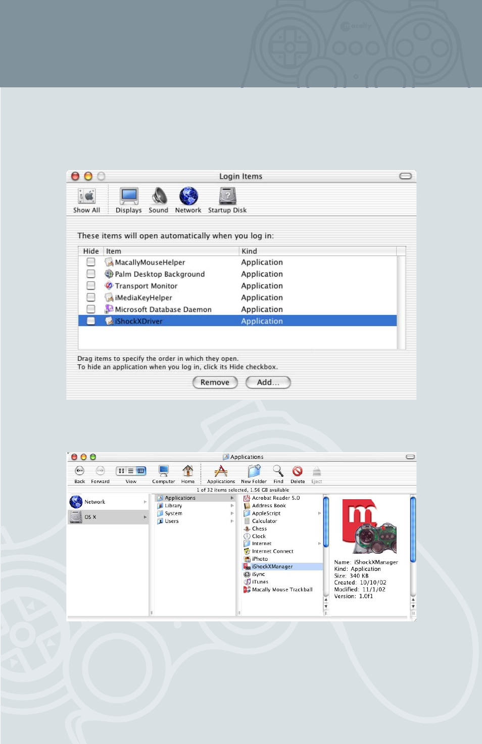482x744 pixels.
Task: Select AppleScript folder in list
Action: pos(266,513)
